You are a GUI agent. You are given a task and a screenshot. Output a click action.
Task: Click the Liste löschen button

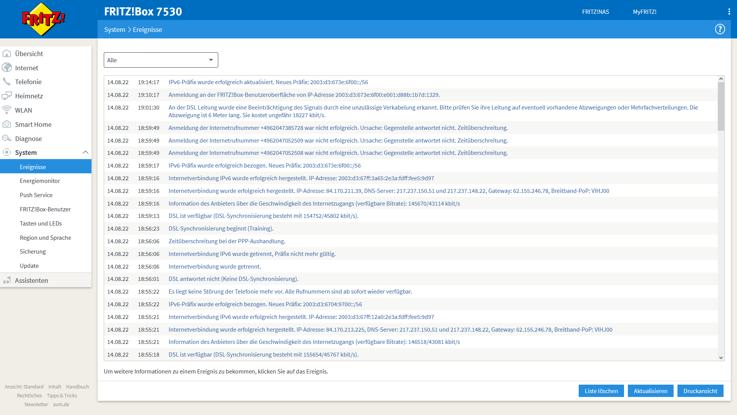click(601, 391)
